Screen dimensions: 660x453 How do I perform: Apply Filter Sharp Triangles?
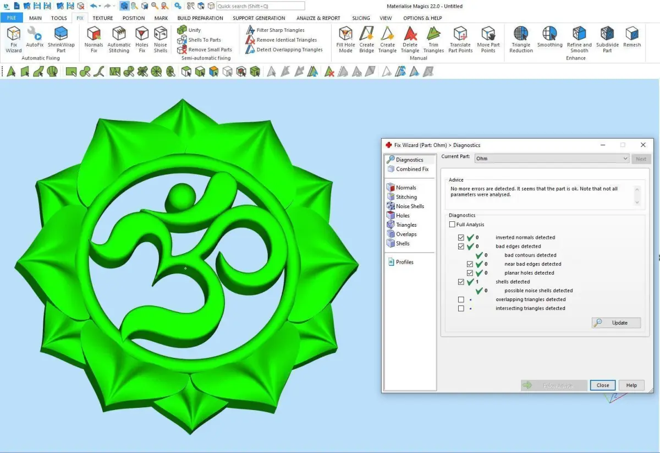pyautogui.click(x=275, y=30)
